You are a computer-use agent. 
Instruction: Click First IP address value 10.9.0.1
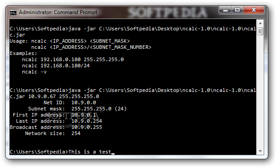pyautogui.click(x=84, y=115)
